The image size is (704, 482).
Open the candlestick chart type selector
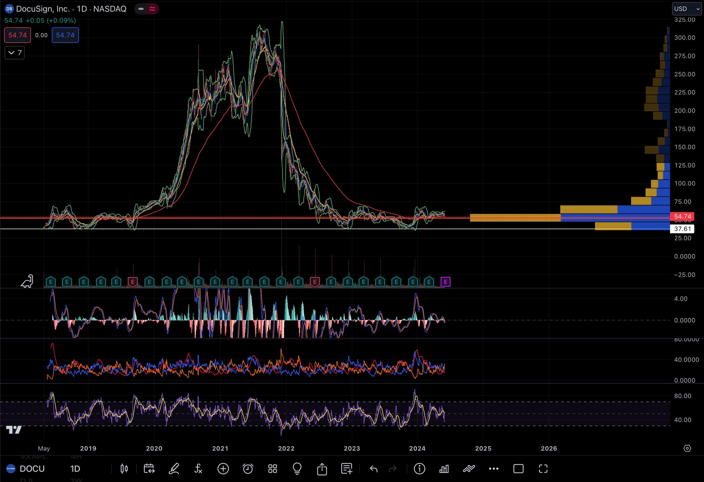click(124, 469)
